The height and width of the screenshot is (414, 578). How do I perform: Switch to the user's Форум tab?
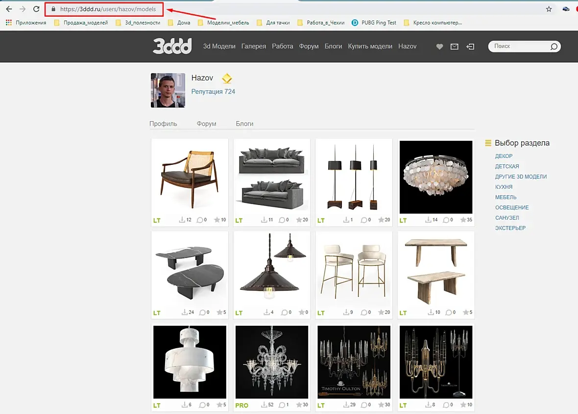click(206, 124)
